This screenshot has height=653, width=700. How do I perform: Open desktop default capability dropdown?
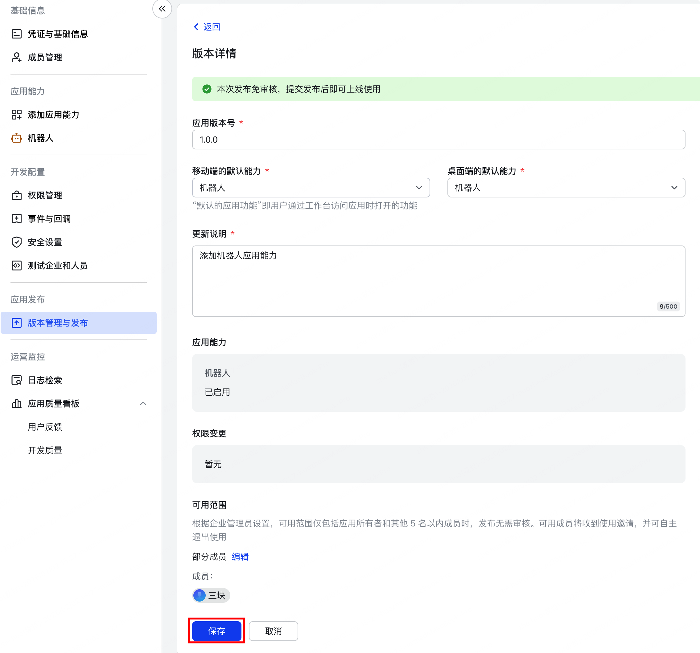(x=566, y=188)
